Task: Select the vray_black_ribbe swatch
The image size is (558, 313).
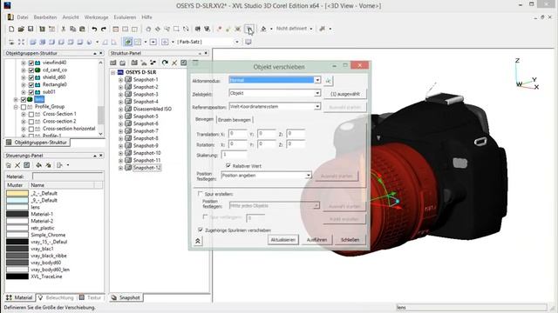Action: tap(17, 256)
